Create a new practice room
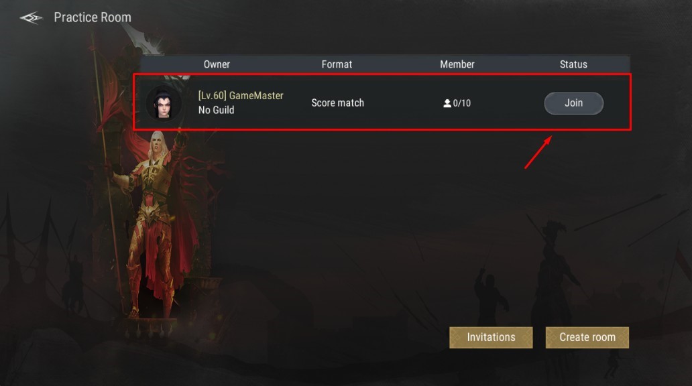 pyautogui.click(x=587, y=338)
